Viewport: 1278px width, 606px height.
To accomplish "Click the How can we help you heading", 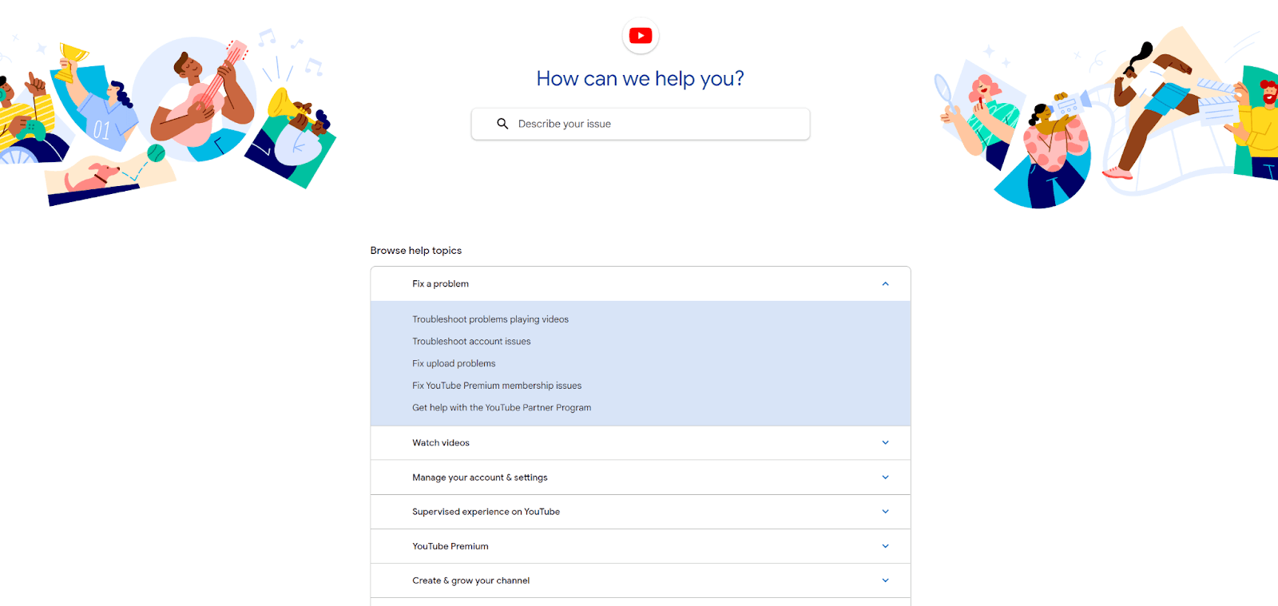I will (x=640, y=79).
